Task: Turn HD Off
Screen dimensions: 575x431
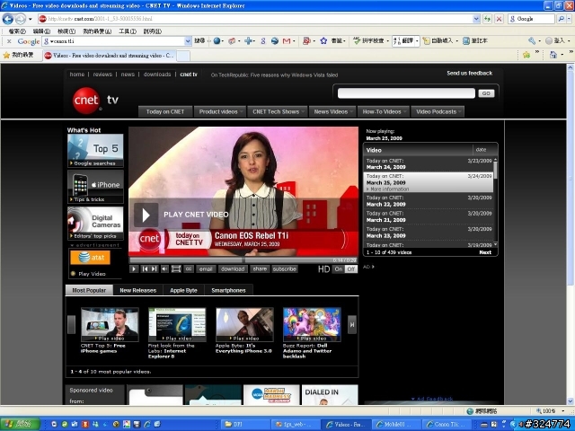Action: [x=351, y=269]
